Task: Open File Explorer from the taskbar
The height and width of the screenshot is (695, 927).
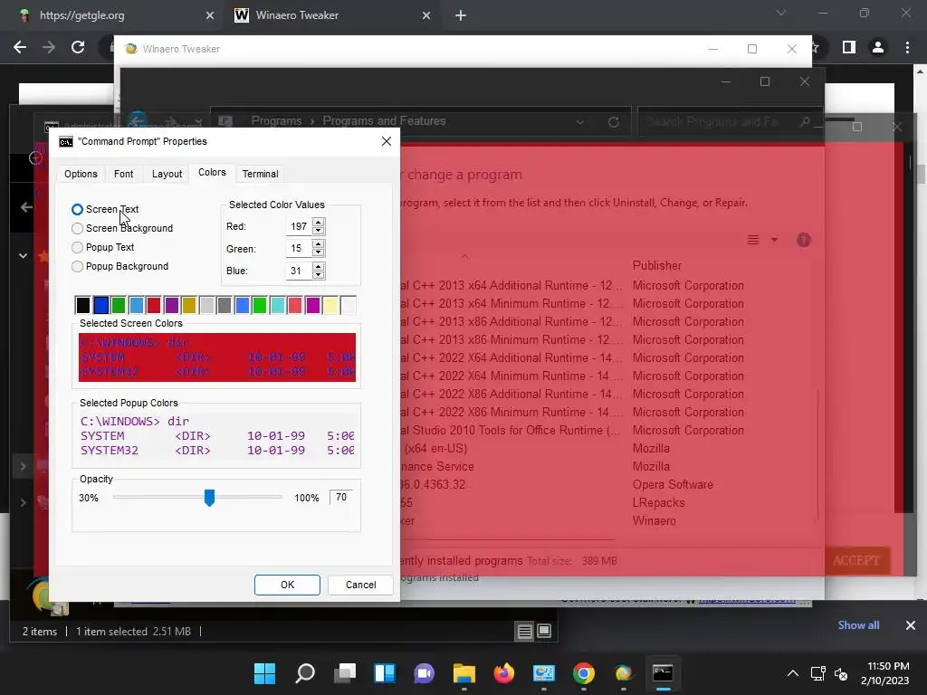Action: click(464, 673)
